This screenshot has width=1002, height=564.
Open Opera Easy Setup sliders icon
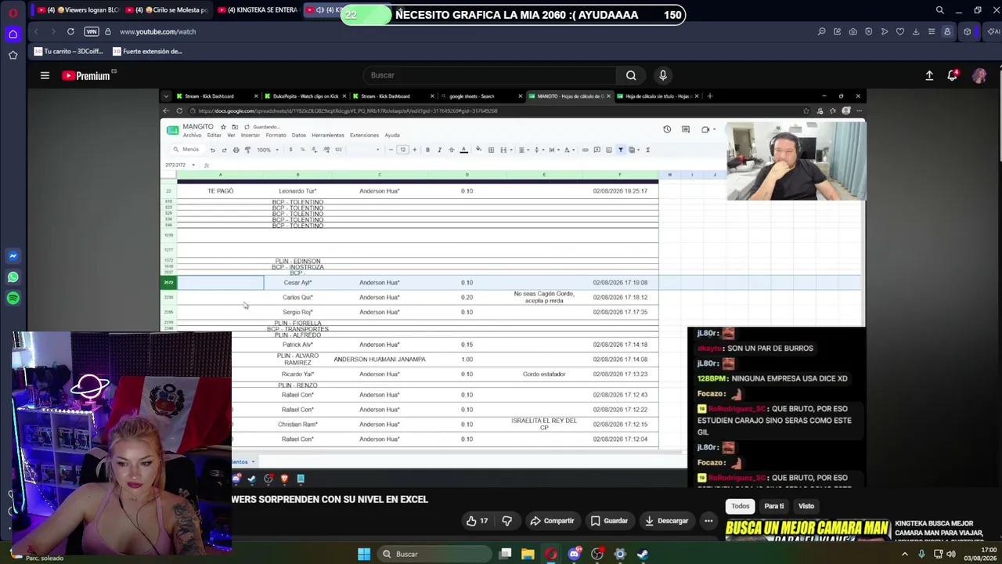coord(932,31)
